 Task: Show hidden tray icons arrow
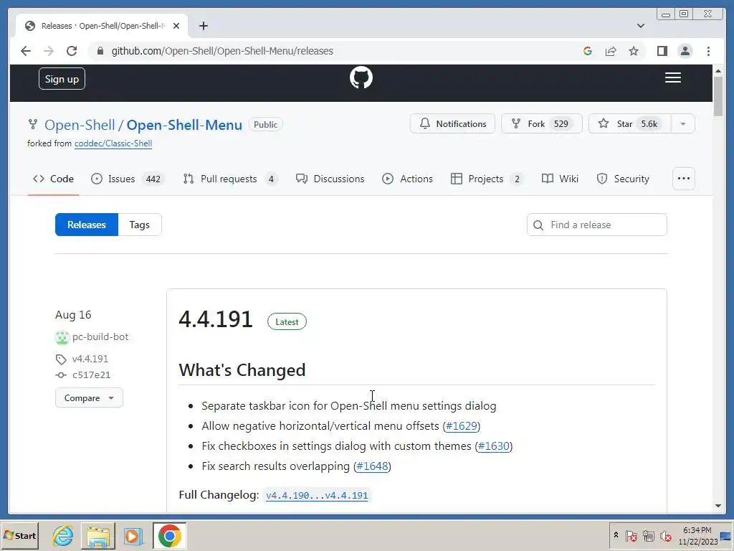[x=616, y=535]
